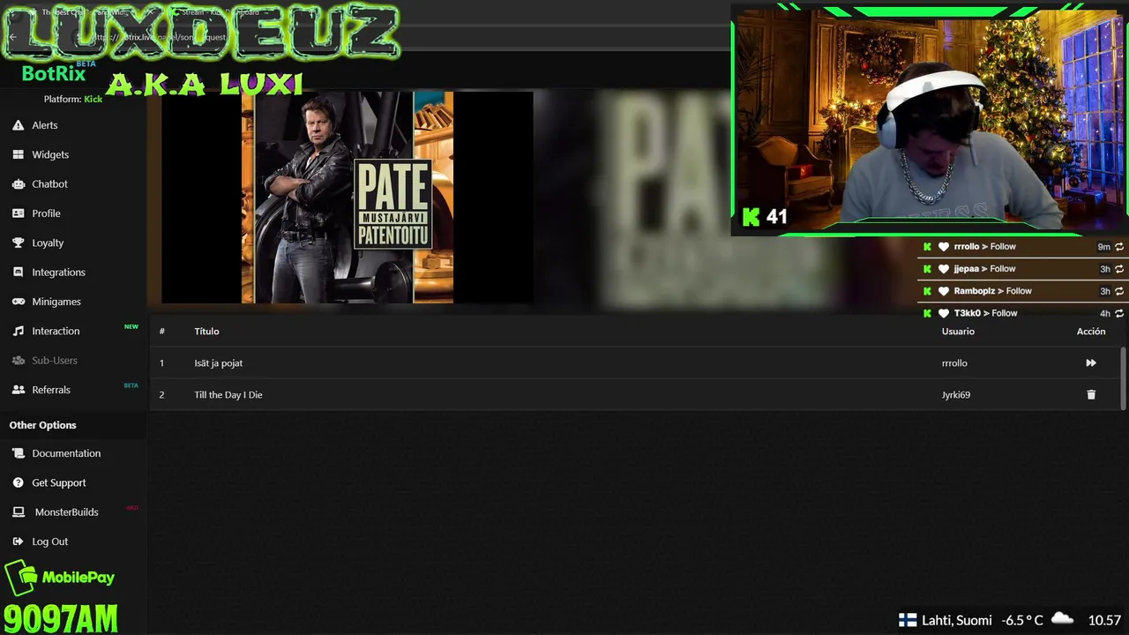Open the Minigames gamepad icon

(x=18, y=302)
